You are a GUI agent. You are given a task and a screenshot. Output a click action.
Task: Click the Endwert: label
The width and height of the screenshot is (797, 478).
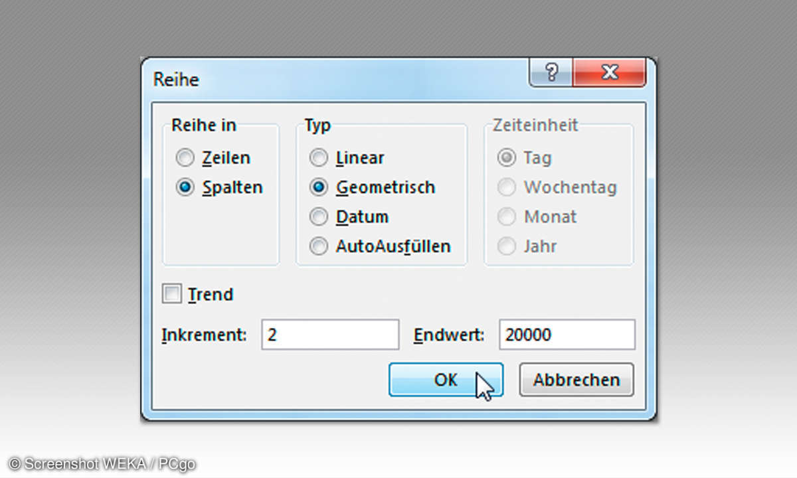point(449,335)
